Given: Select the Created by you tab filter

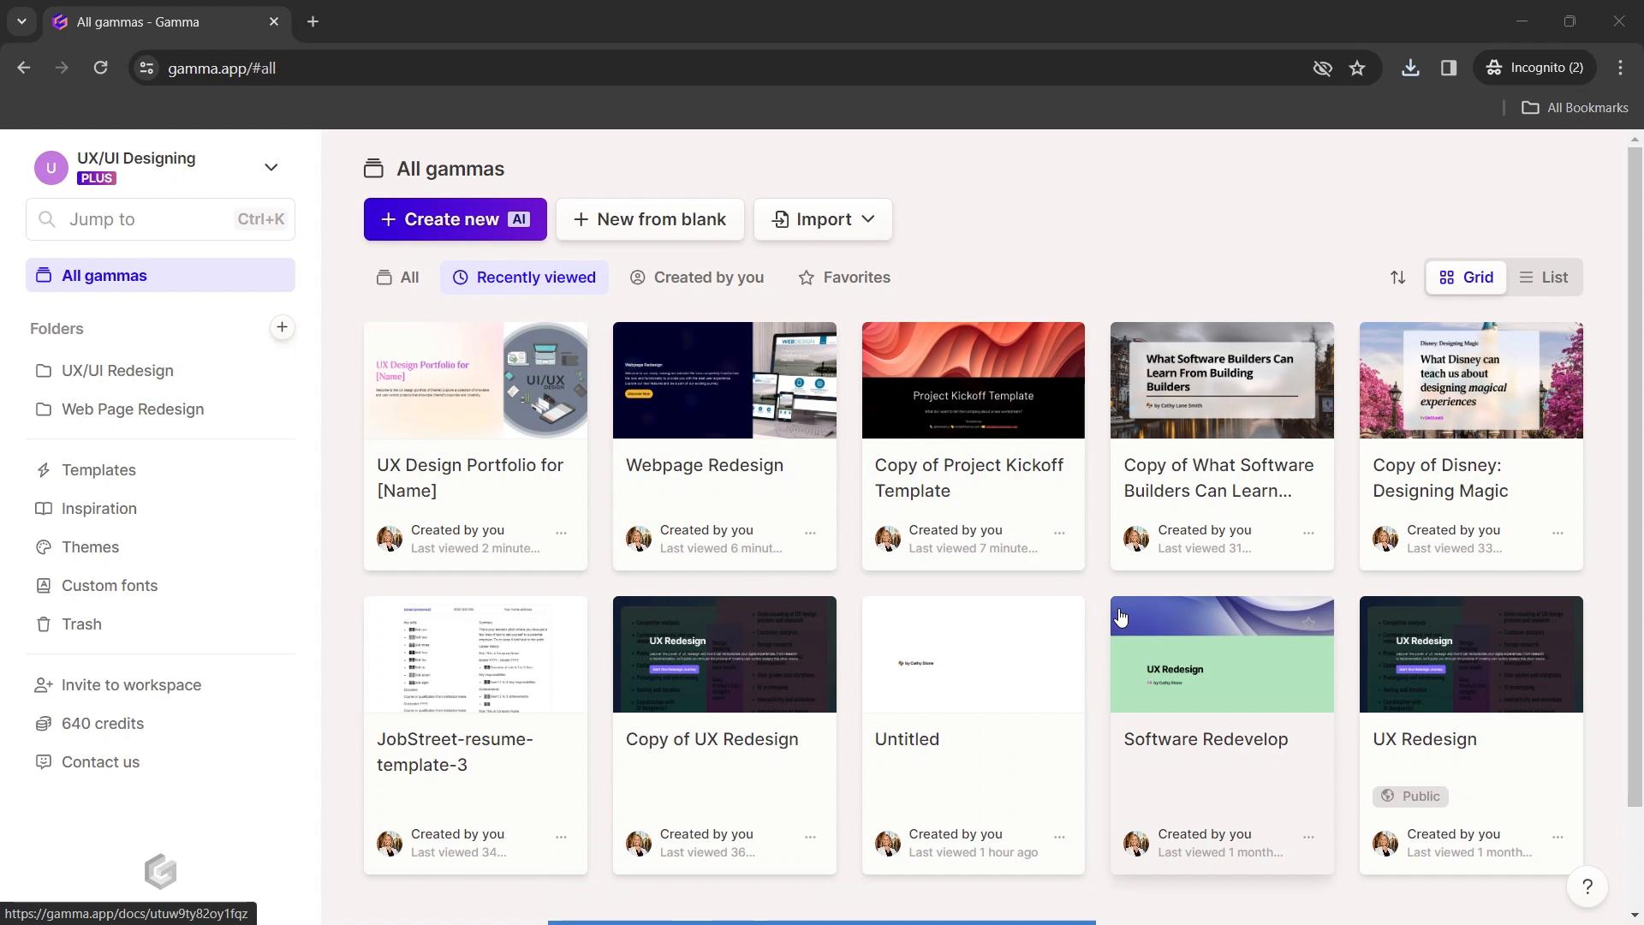Looking at the screenshot, I should click(697, 277).
